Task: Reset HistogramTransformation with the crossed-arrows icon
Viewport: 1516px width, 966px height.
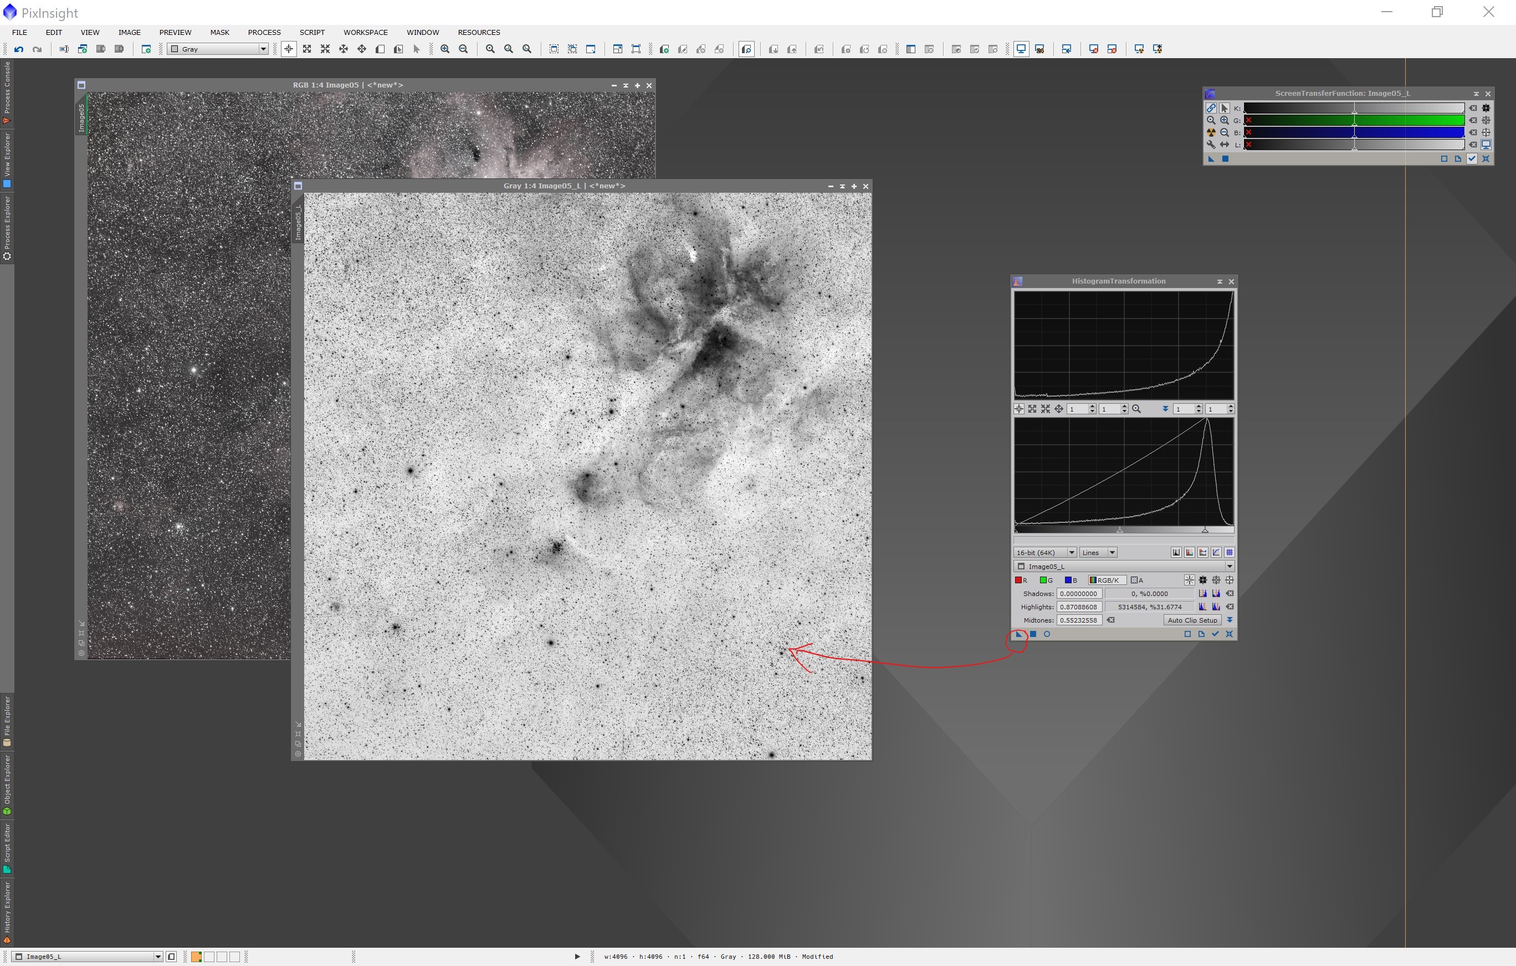Action: (1229, 634)
